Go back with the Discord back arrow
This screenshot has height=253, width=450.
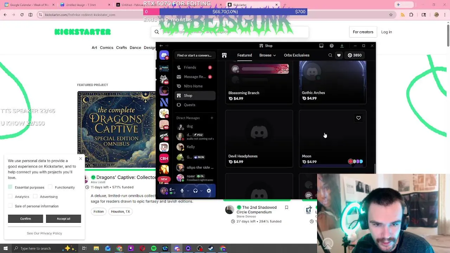tap(161, 46)
